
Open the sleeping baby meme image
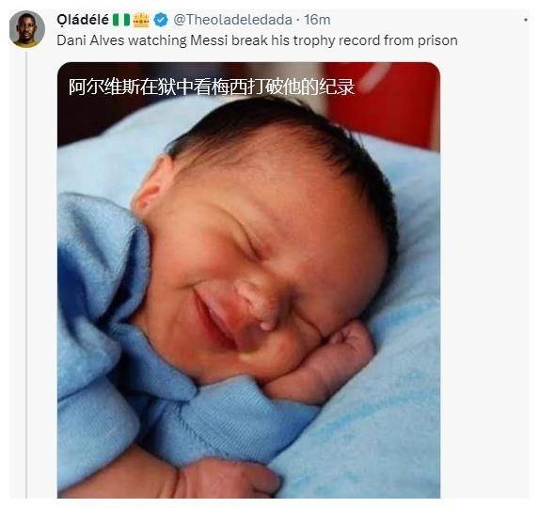tap(248, 279)
